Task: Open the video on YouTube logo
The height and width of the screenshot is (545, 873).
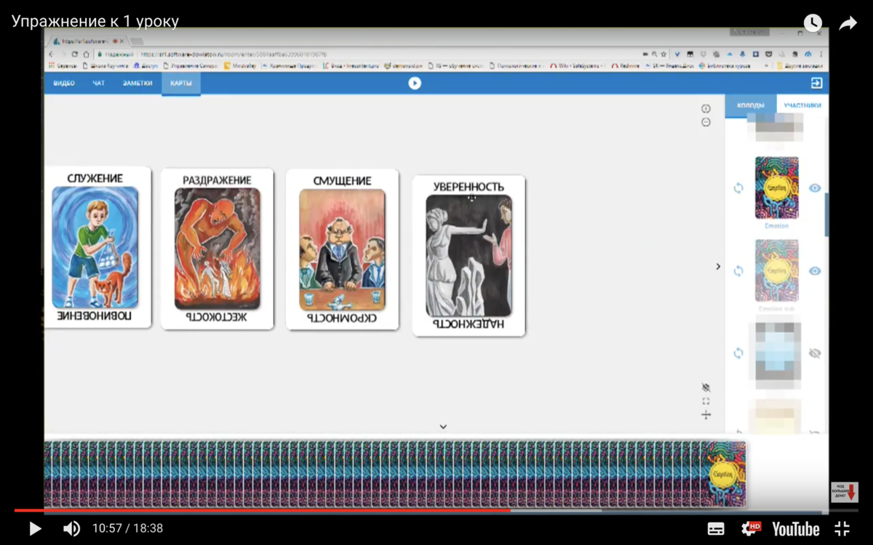Action: (x=795, y=529)
